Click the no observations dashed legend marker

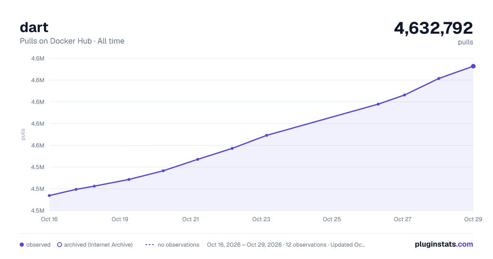point(150,245)
